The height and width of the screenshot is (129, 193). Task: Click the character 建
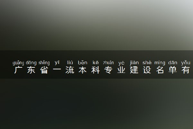[134, 70]
